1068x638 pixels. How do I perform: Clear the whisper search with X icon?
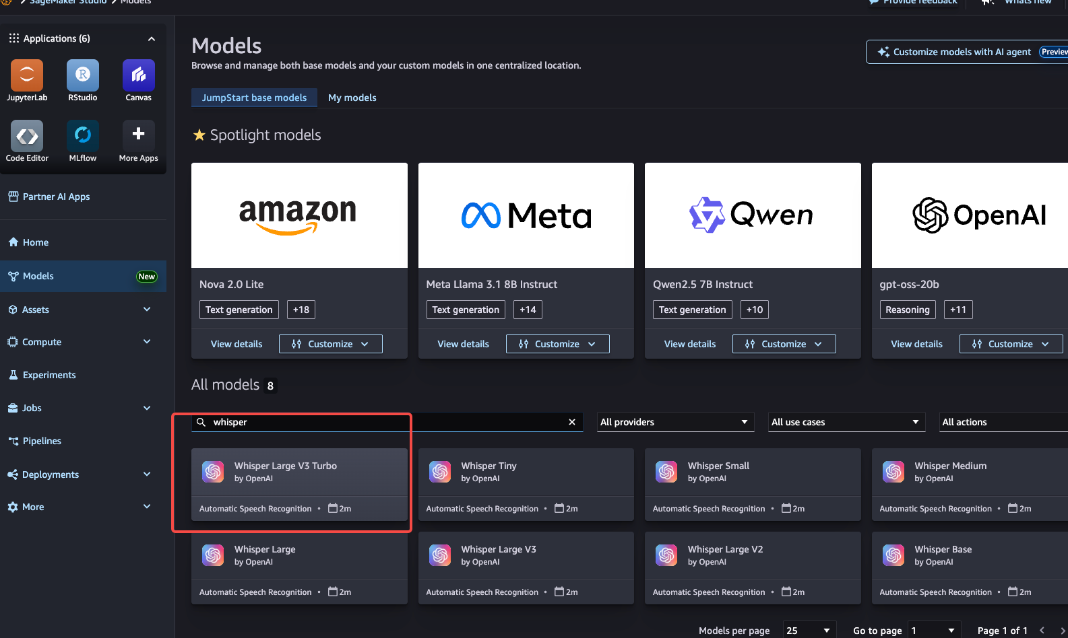[572, 422]
